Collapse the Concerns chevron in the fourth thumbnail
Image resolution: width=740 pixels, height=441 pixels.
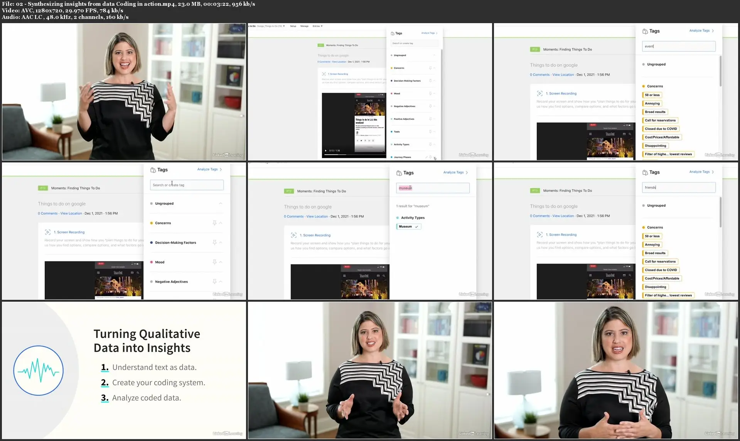(221, 223)
